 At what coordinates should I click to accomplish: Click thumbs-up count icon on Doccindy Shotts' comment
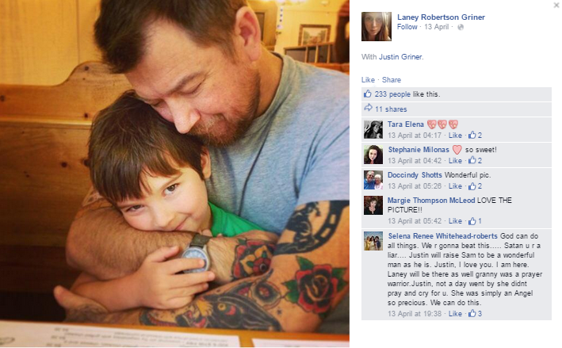[x=472, y=186]
